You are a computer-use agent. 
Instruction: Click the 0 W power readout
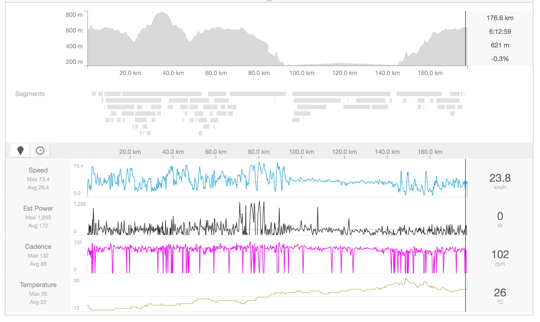pos(500,216)
